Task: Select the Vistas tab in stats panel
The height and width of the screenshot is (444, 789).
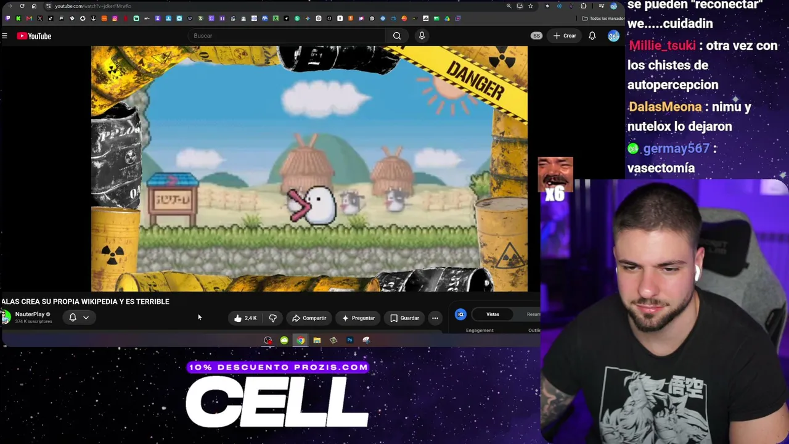Action: coord(493,314)
